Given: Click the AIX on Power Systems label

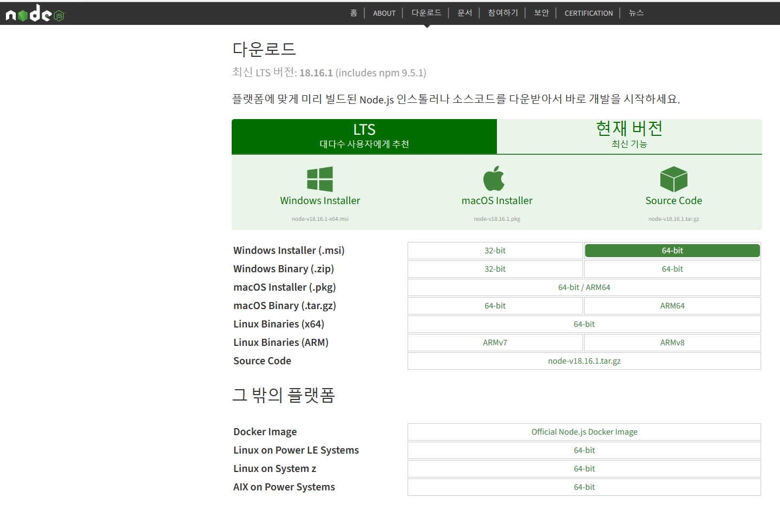Looking at the screenshot, I should point(284,487).
